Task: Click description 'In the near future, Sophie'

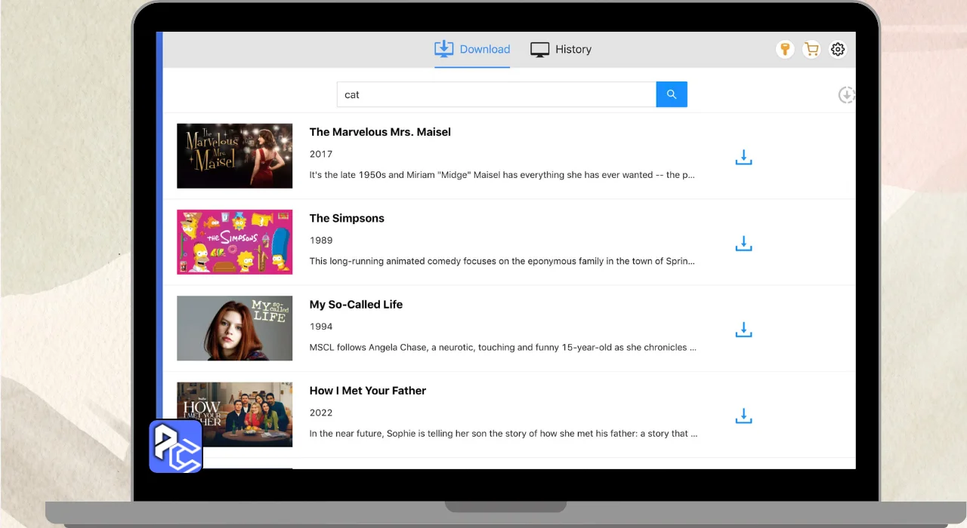Action: point(503,434)
